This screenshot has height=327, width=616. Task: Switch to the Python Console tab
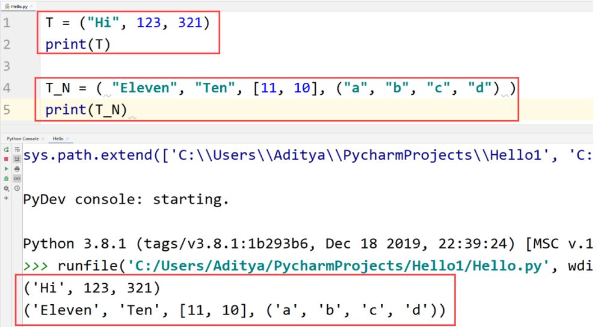click(x=23, y=139)
